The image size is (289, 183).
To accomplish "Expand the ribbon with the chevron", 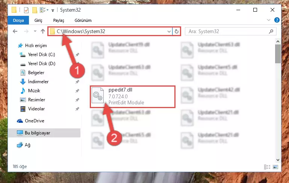I will [269, 20].
